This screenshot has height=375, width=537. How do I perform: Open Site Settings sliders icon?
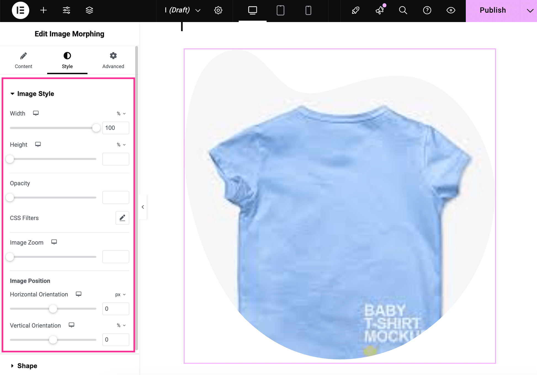(x=67, y=10)
